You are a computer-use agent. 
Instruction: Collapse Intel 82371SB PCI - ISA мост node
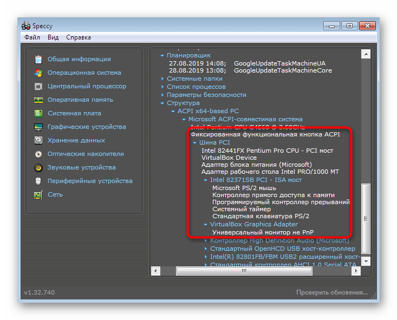(206, 180)
